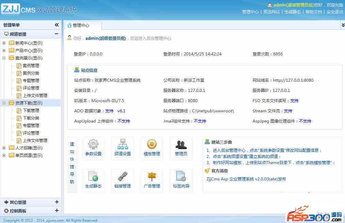Click the Stream 文件流 支持 link
The width and height of the screenshot is (345, 223).
click(288, 111)
